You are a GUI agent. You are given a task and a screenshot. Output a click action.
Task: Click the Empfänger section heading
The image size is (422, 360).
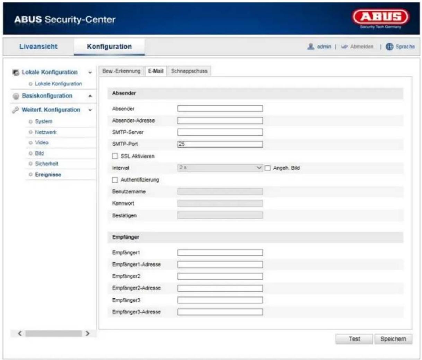pos(125,237)
